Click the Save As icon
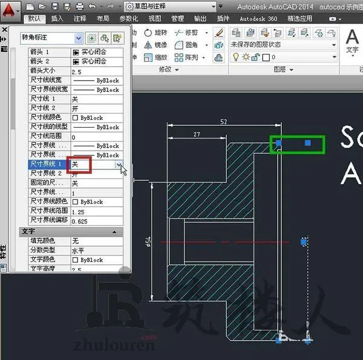 [x=67, y=7]
